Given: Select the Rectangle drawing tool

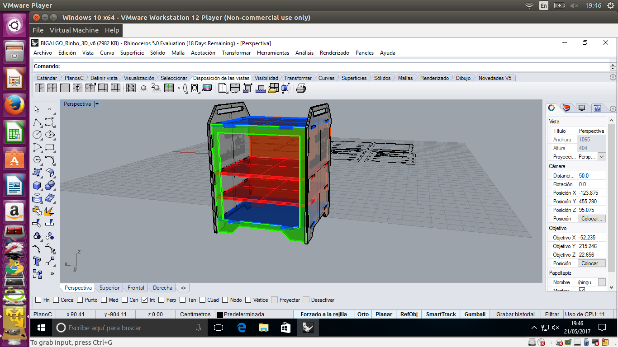Looking at the screenshot, I should (50, 147).
